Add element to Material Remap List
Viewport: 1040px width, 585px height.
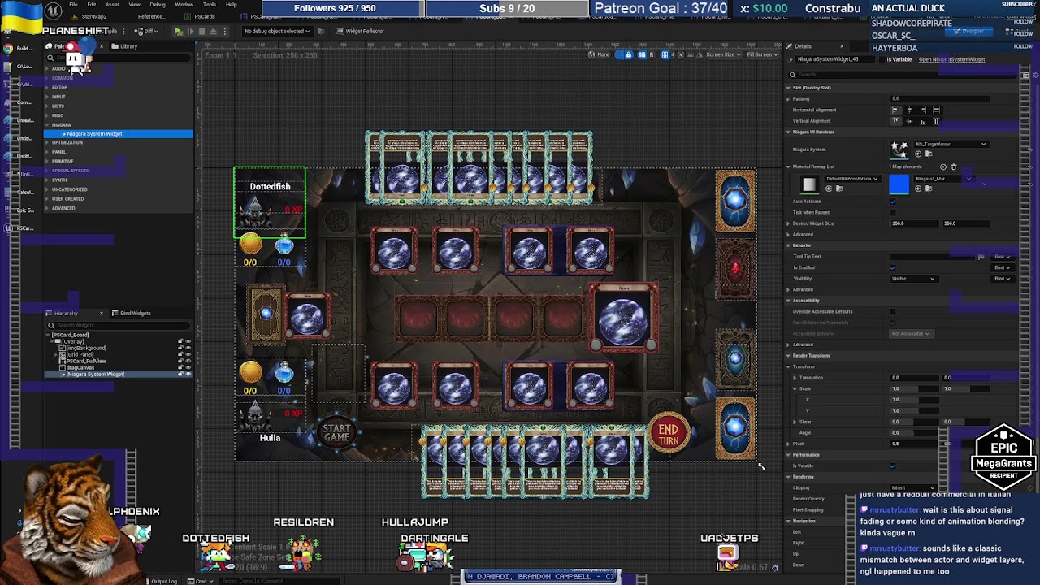tap(943, 167)
